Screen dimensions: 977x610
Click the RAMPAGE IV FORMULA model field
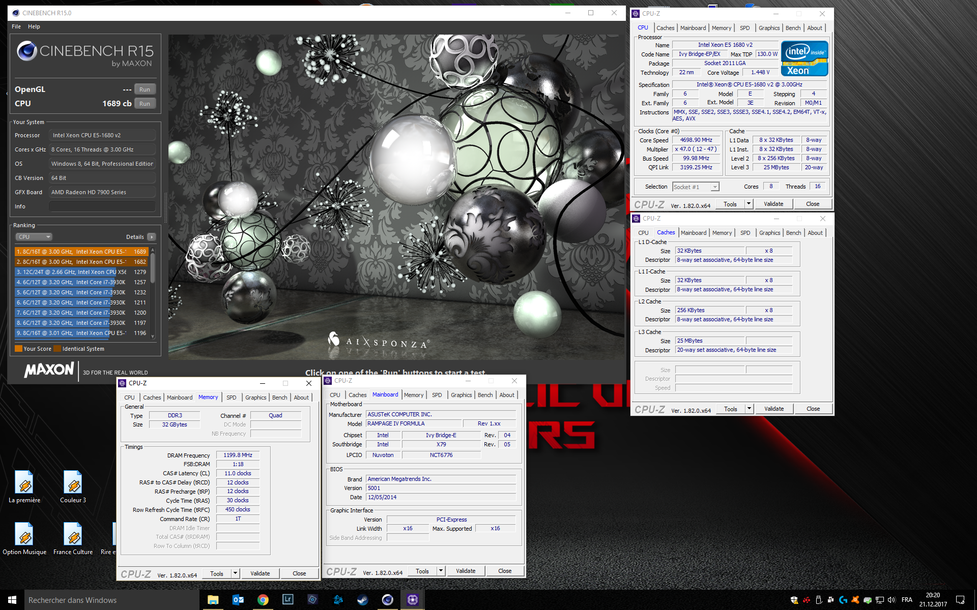click(x=414, y=424)
